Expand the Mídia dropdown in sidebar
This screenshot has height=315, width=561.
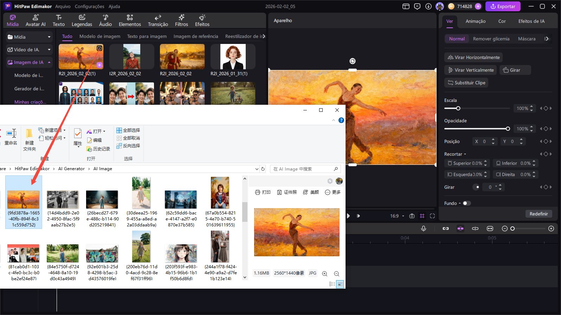coord(49,37)
